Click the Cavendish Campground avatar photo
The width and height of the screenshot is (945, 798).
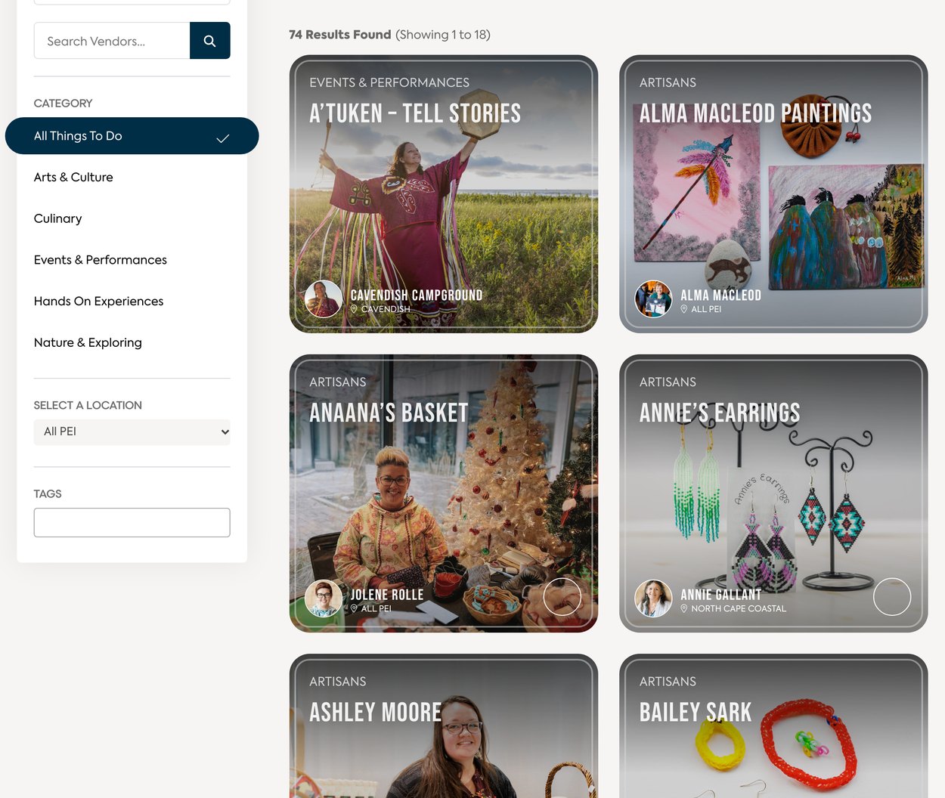324,299
